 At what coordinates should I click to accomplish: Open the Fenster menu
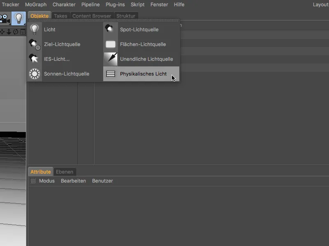click(159, 5)
